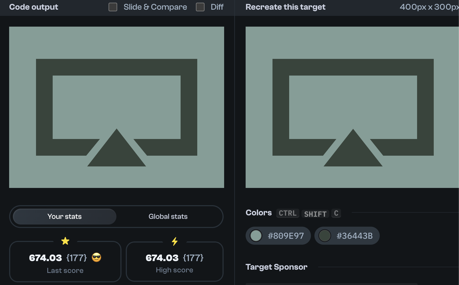
Task: Click the yellow star icon above Last score
Action: [65, 241]
